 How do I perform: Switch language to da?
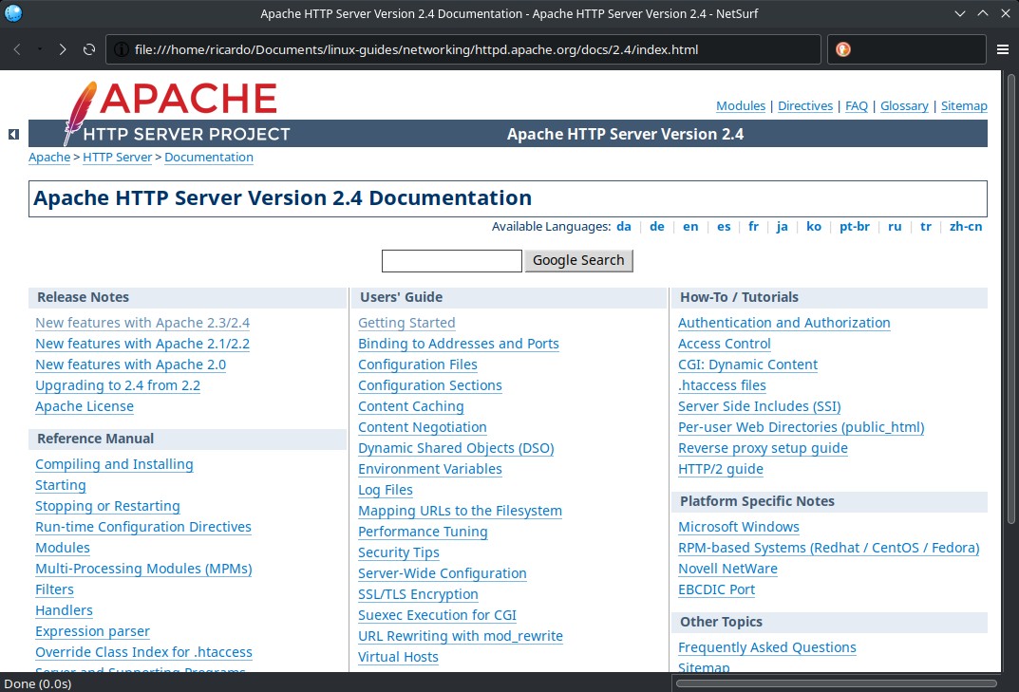624,226
